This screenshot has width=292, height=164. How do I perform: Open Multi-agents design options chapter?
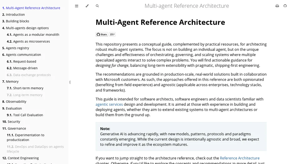pos(26,28)
